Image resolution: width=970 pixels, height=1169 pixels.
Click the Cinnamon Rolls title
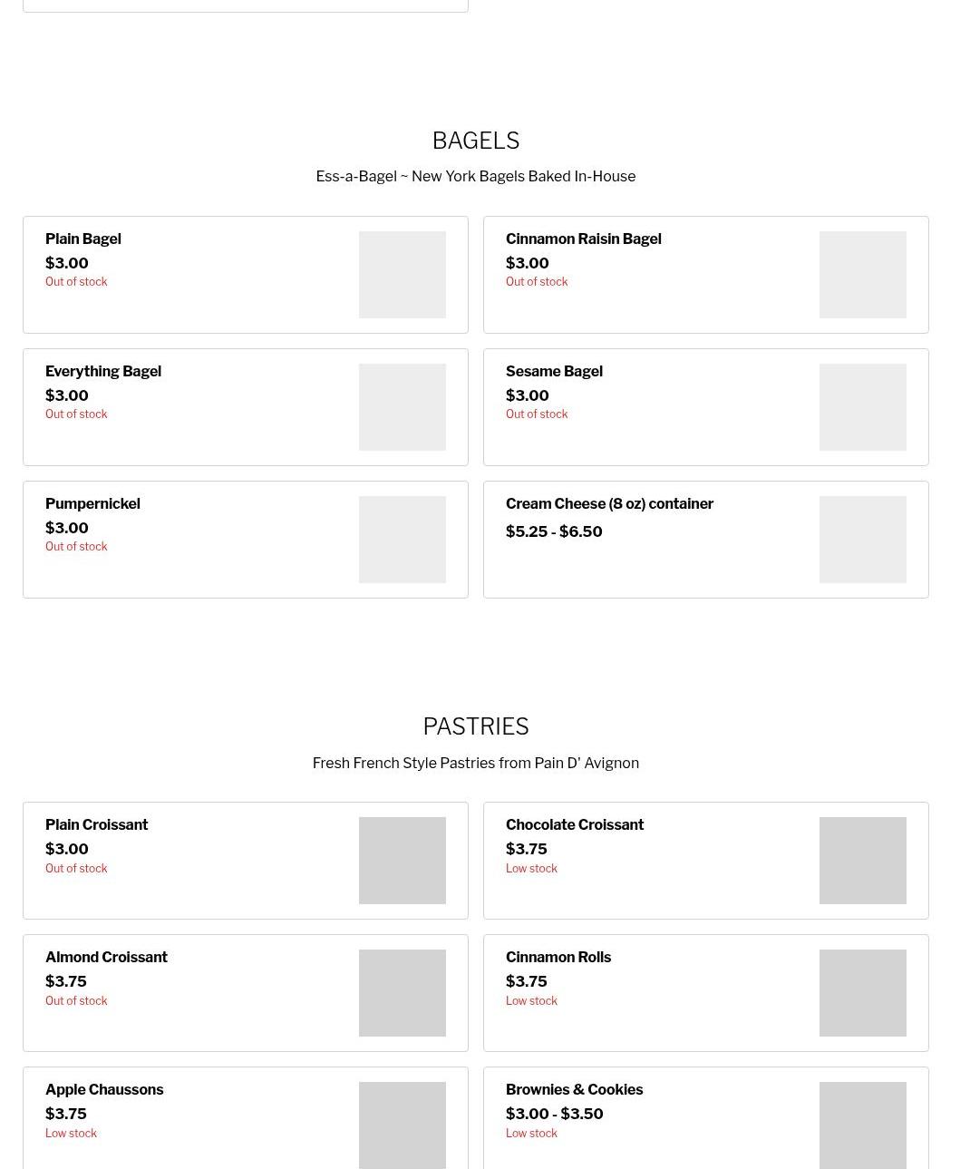point(558,958)
